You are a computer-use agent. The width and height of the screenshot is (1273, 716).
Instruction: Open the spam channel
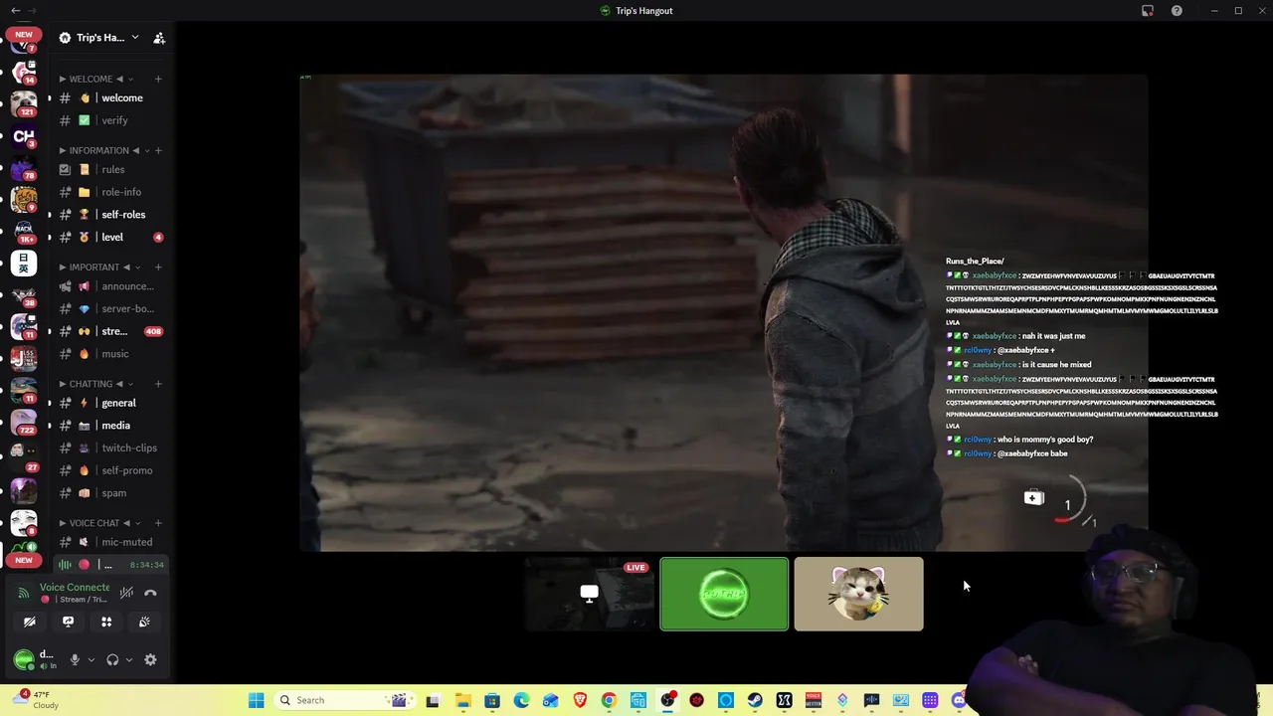click(111, 493)
